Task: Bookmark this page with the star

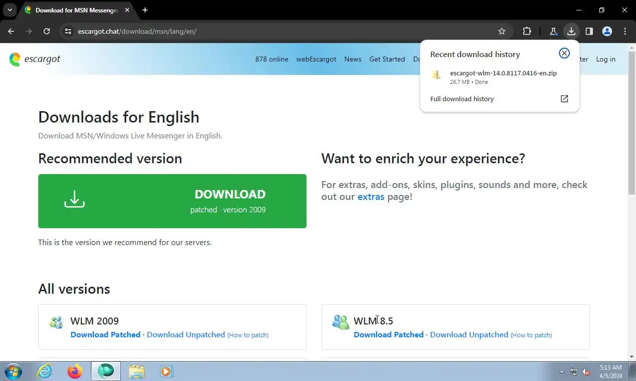Action: pyautogui.click(x=502, y=31)
